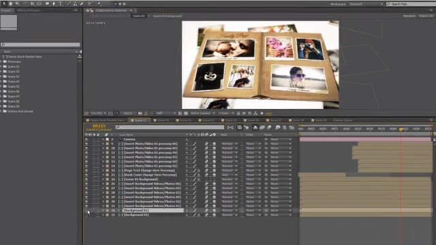
Task: Open the Half resolution dropdown
Action: 166,114
